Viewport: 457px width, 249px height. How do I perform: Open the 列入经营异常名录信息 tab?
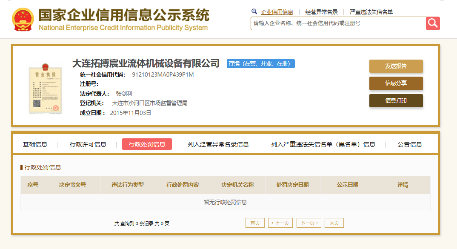(218, 144)
